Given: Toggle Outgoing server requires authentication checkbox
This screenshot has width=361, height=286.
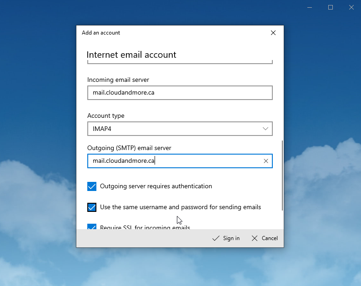Looking at the screenshot, I should coord(92,186).
